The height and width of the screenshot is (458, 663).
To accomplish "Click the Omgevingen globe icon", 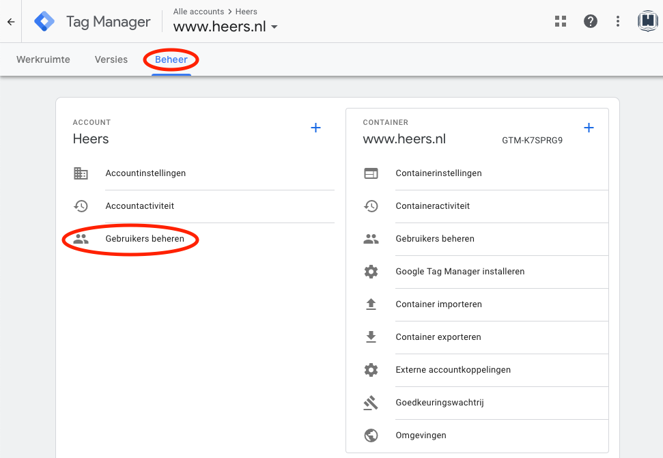I will click(371, 435).
